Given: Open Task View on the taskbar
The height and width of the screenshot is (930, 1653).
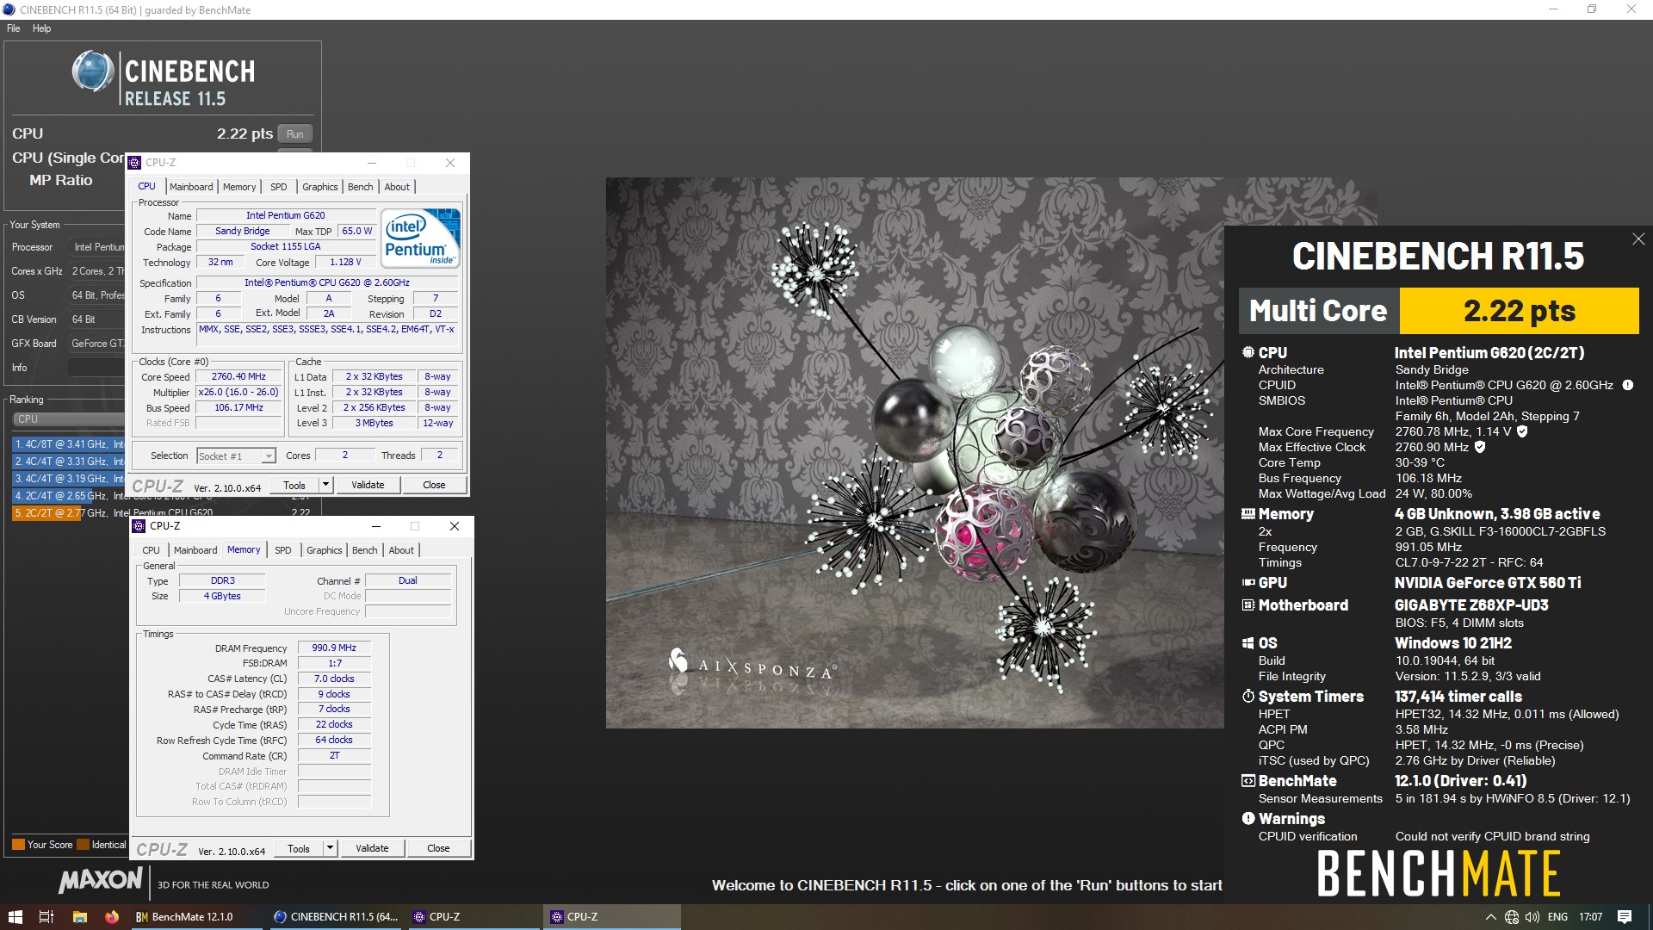Looking at the screenshot, I should click(x=46, y=917).
